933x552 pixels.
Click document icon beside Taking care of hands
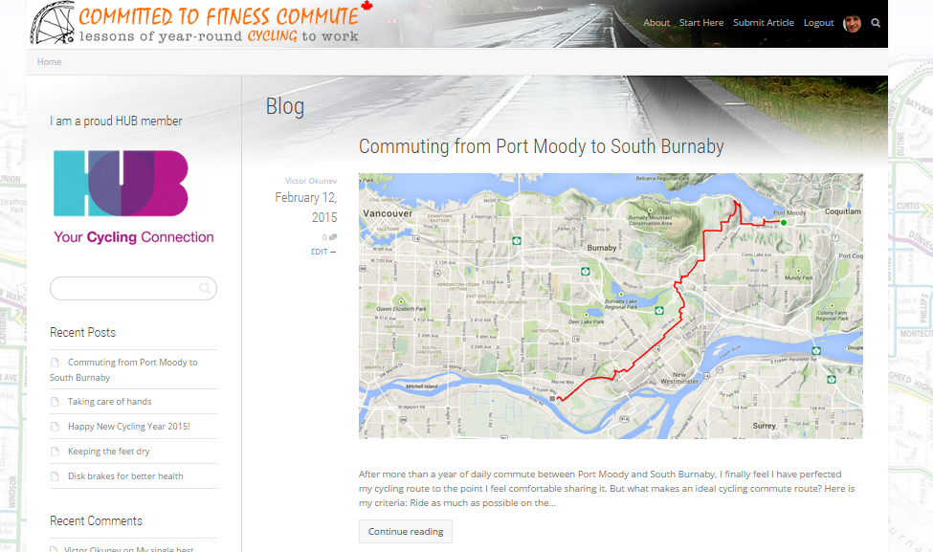[x=56, y=402]
